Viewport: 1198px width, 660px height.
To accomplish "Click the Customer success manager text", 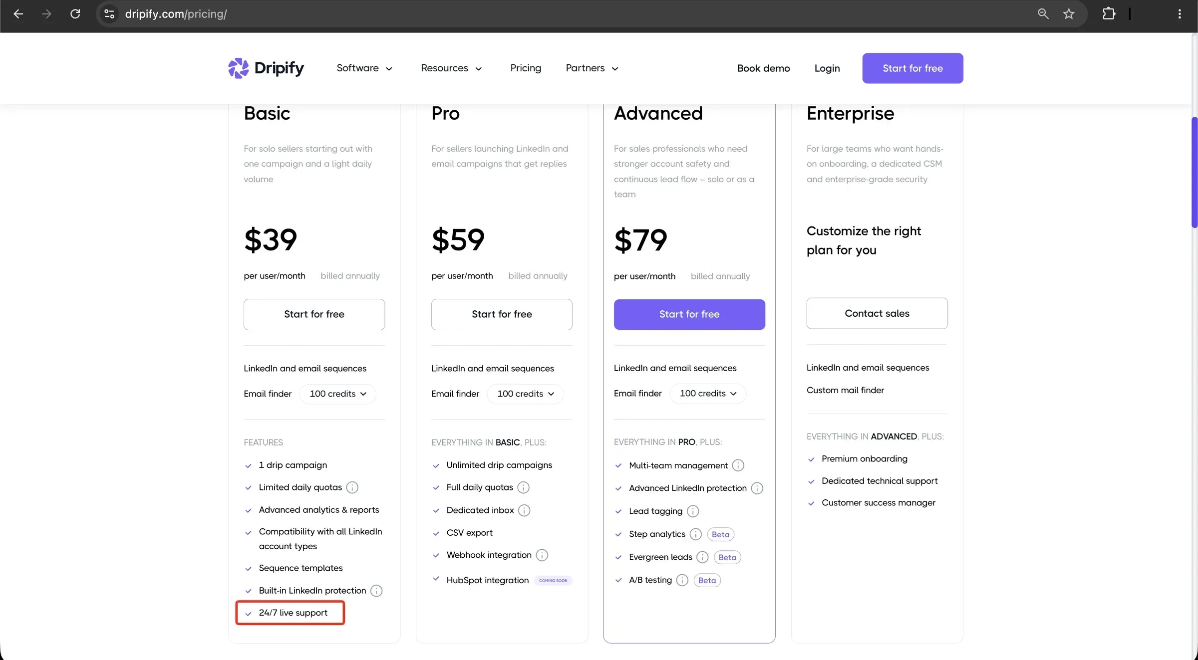I will (879, 503).
